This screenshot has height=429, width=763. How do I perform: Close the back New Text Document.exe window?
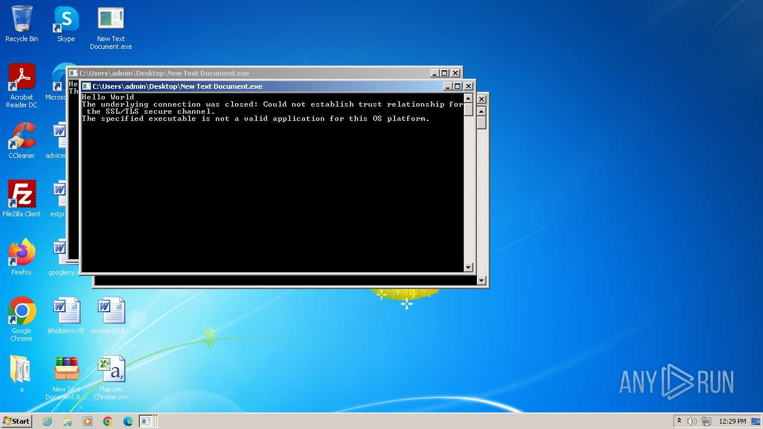(x=455, y=73)
